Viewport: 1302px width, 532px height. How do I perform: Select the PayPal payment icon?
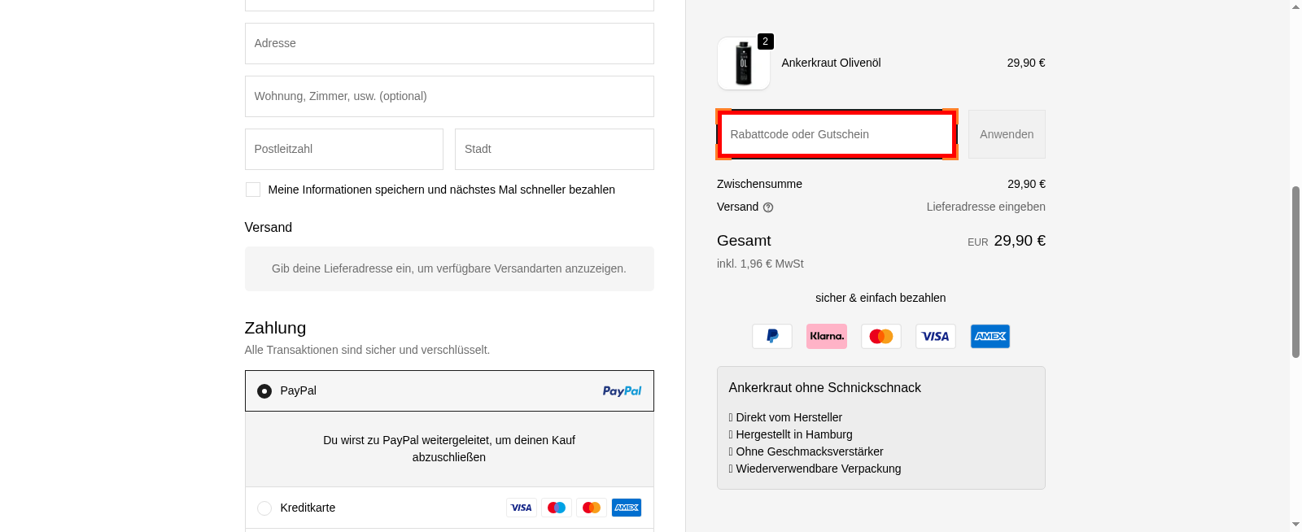pyautogui.click(x=771, y=336)
